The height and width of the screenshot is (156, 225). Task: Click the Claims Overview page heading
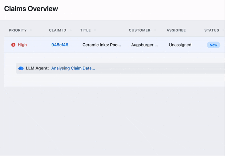point(31,9)
